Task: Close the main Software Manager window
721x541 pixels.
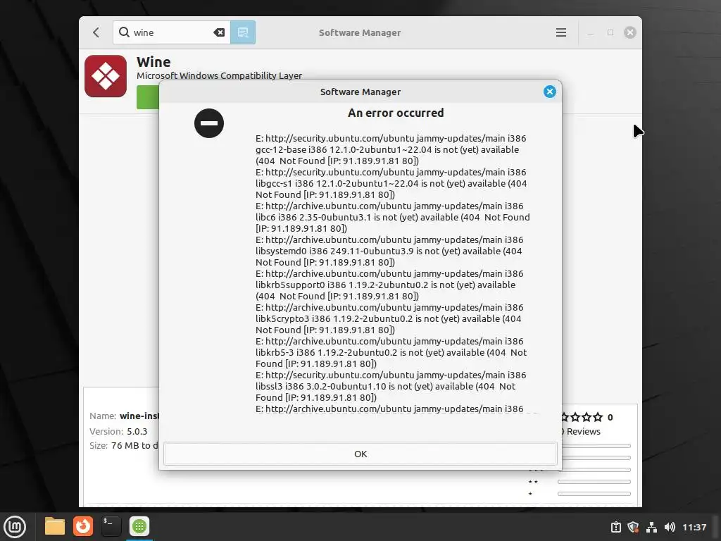Action: (x=630, y=32)
